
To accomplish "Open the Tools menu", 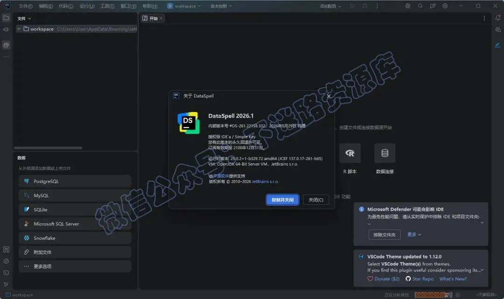I will 107,6.
